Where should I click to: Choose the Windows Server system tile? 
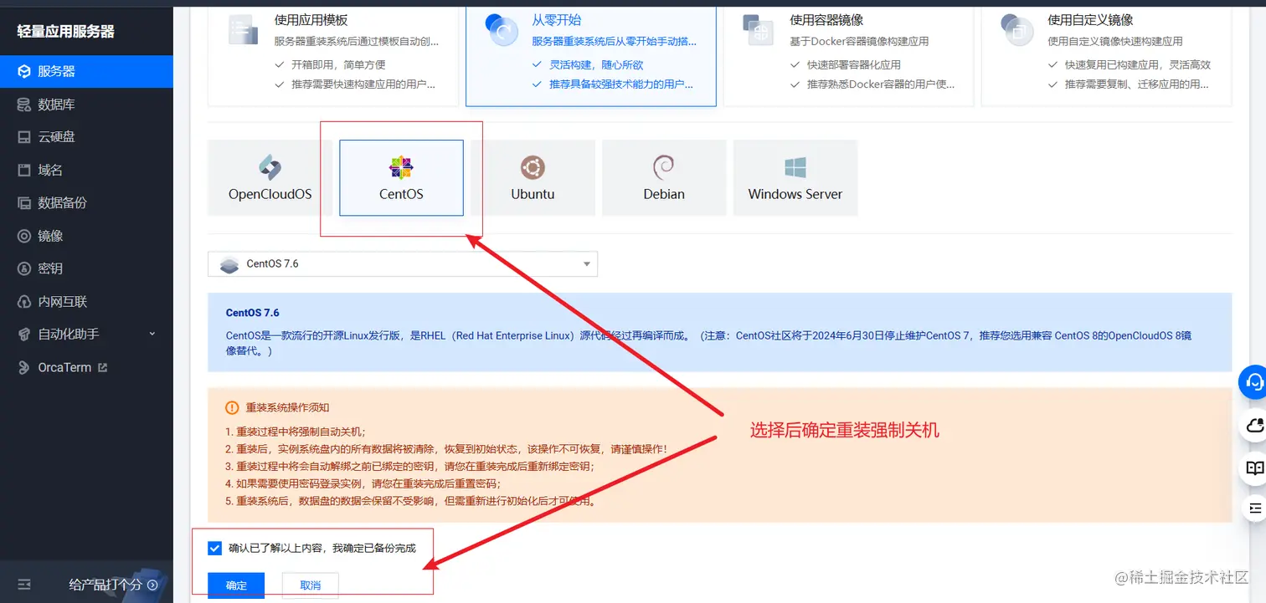(795, 178)
